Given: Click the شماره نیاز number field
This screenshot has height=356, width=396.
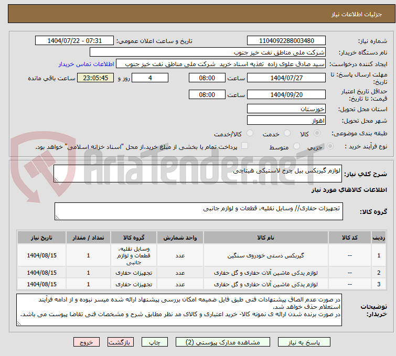Looking at the screenshot, I should [x=286, y=41].
